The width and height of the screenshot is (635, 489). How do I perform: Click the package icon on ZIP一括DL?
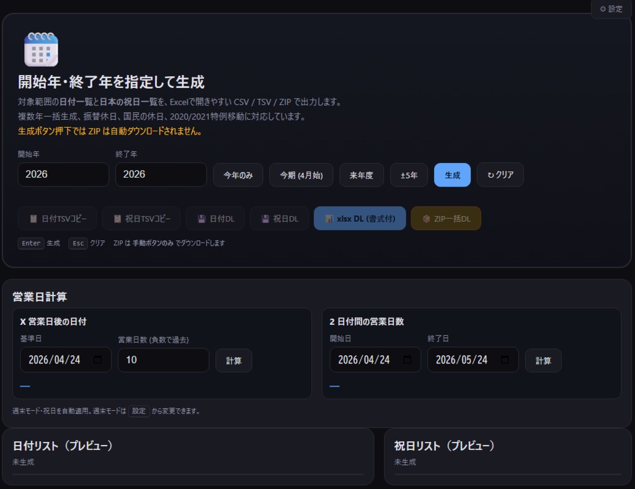[x=427, y=218]
